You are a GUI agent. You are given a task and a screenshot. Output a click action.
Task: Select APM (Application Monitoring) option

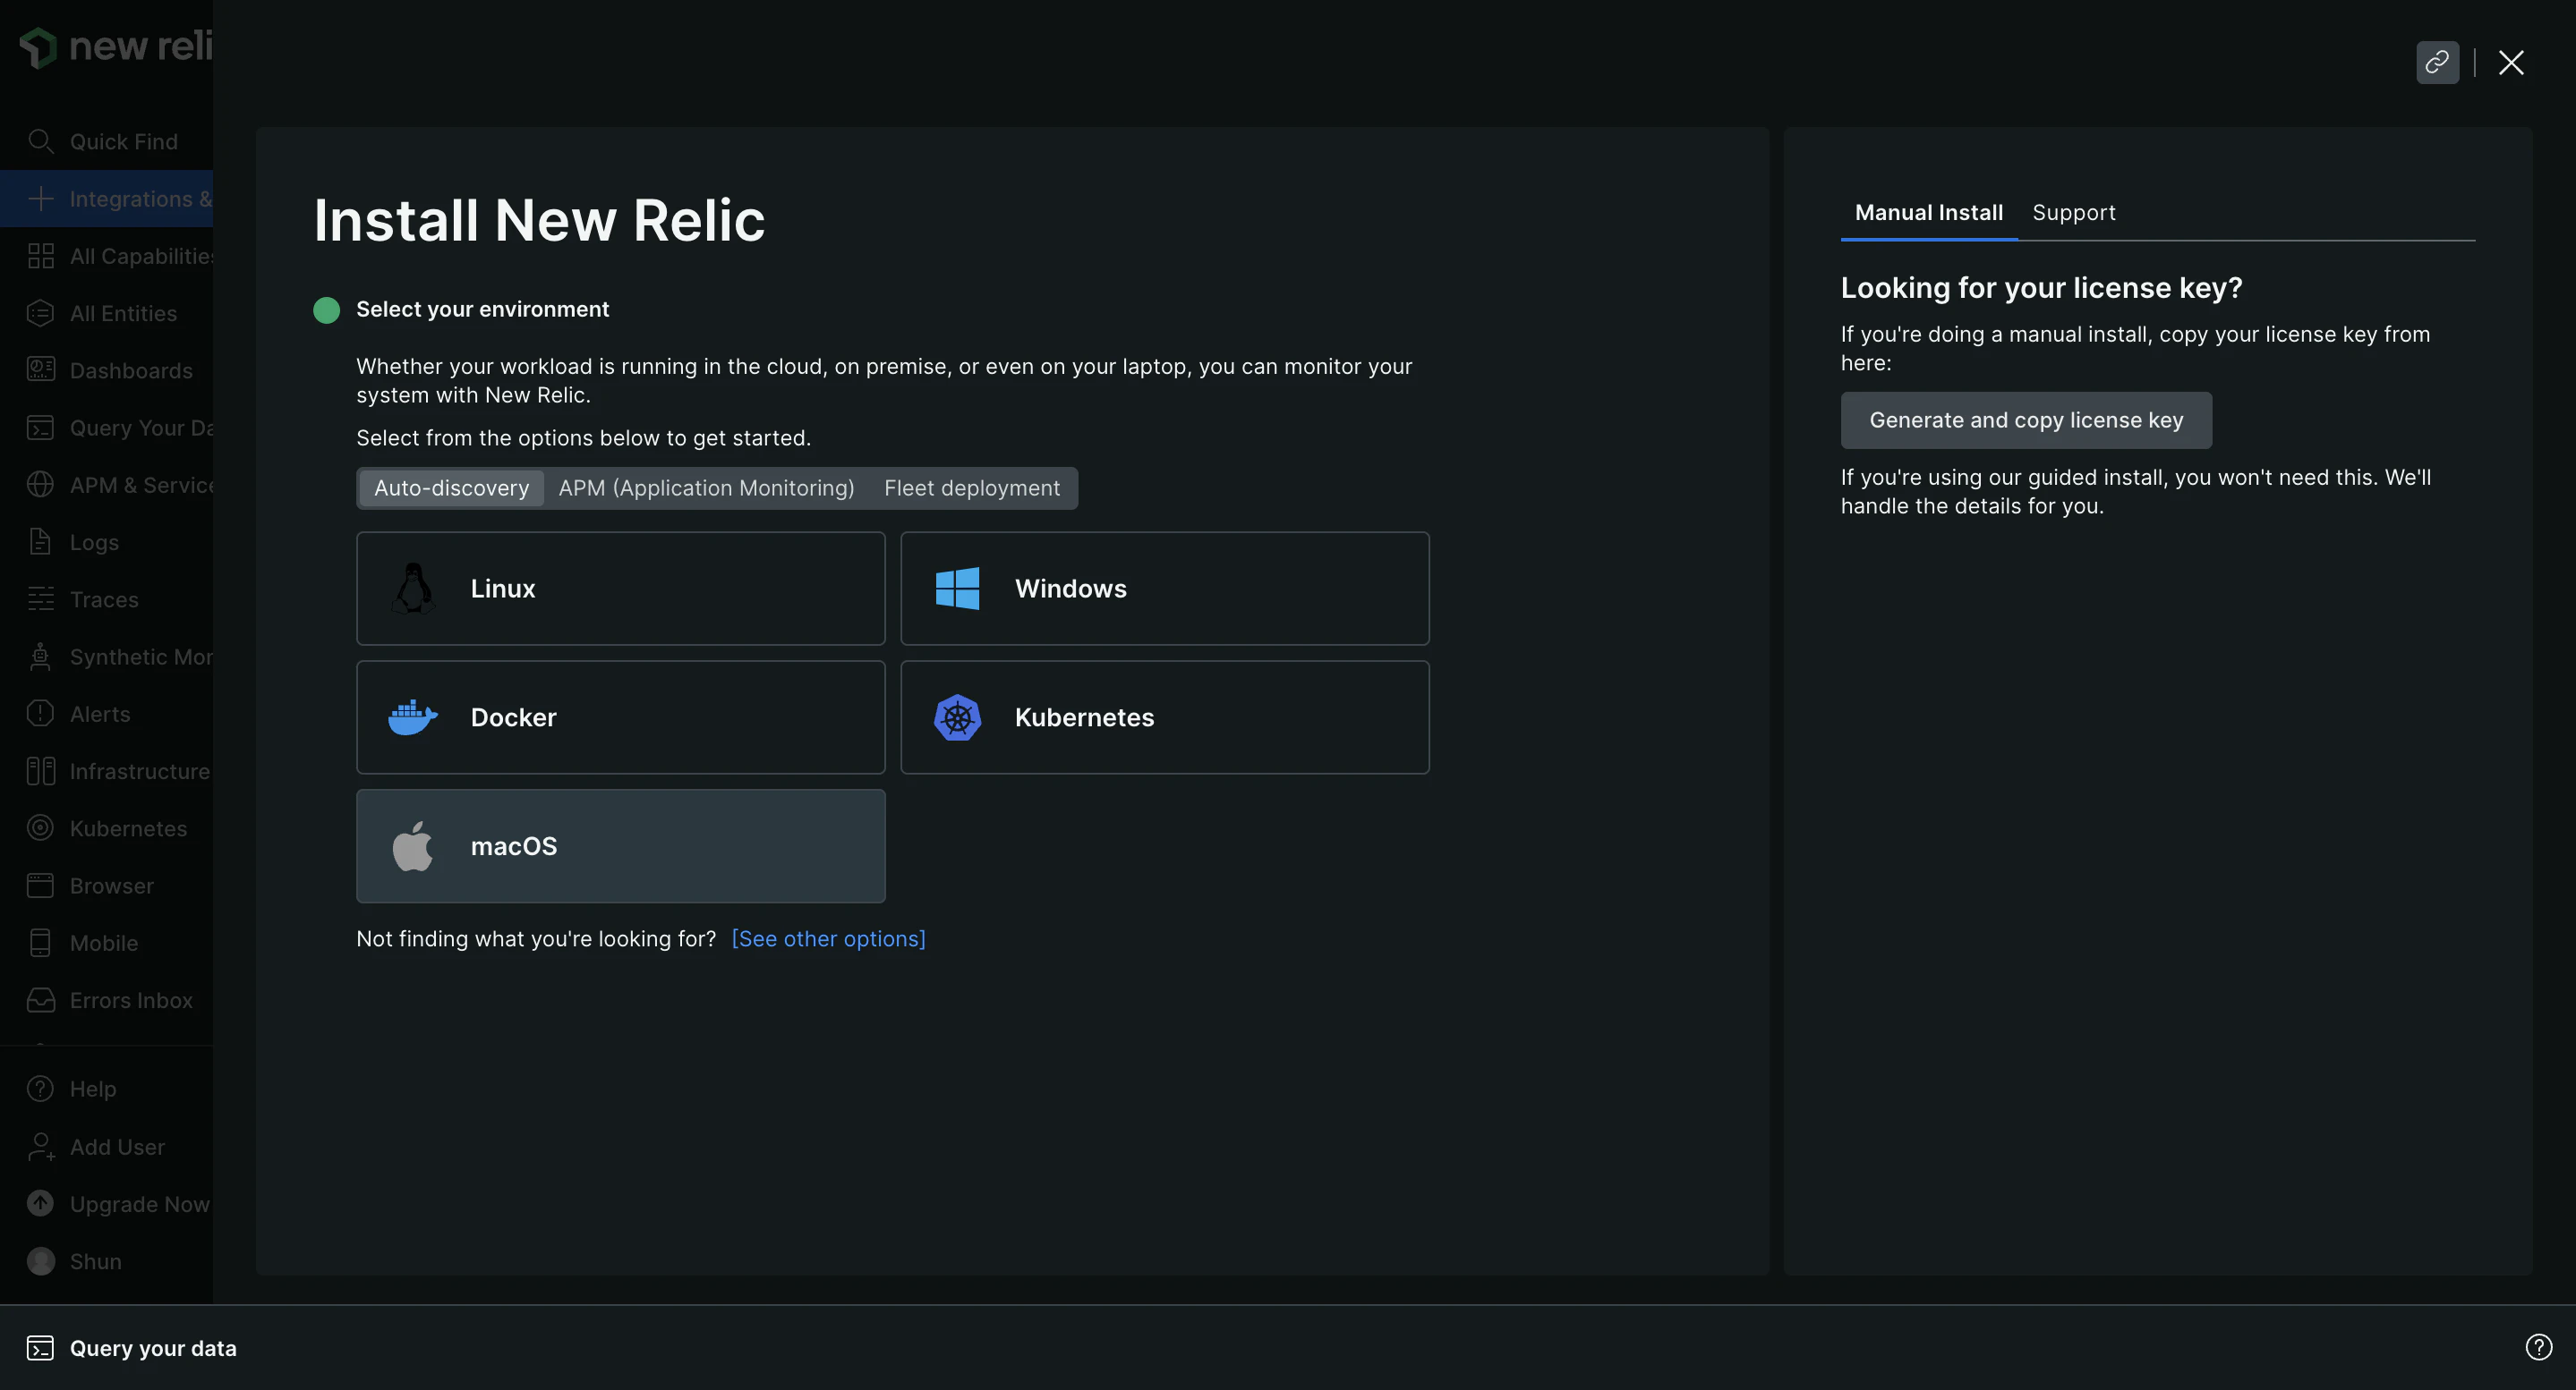(706, 487)
